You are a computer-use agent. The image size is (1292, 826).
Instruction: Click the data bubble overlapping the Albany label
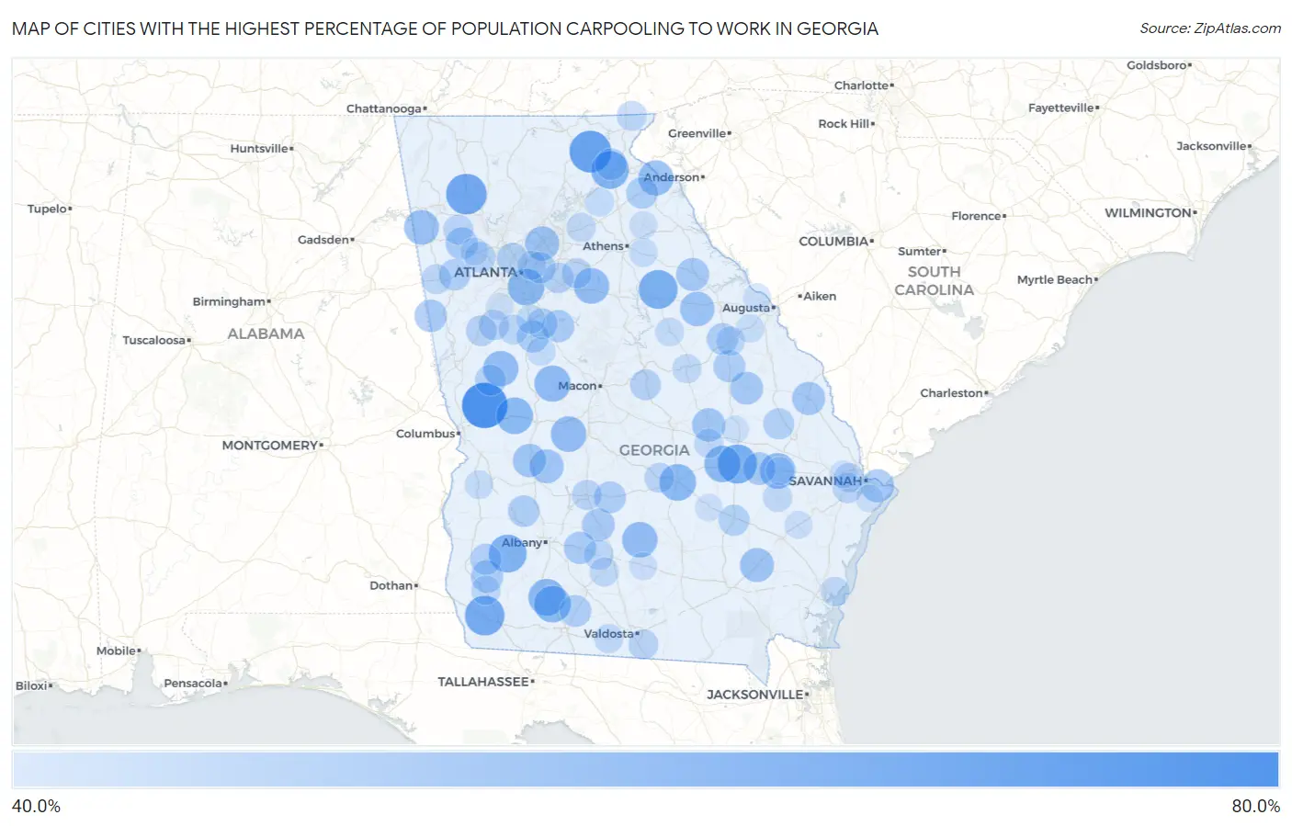tap(507, 554)
